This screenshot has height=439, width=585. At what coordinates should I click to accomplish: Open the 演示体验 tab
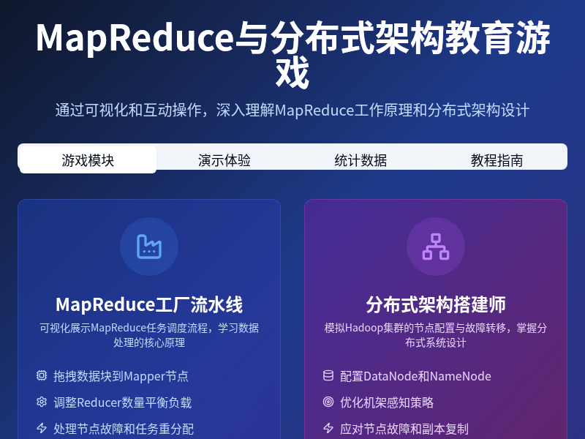coord(224,160)
